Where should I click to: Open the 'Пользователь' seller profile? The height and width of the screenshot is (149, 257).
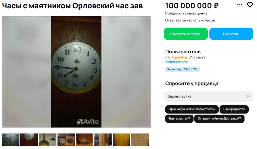(183, 52)
